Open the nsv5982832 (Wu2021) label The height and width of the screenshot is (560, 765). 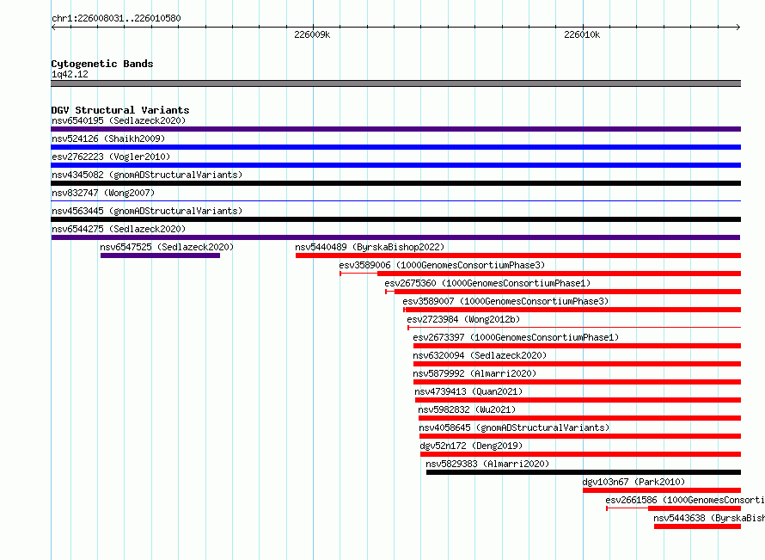(467, 409)
